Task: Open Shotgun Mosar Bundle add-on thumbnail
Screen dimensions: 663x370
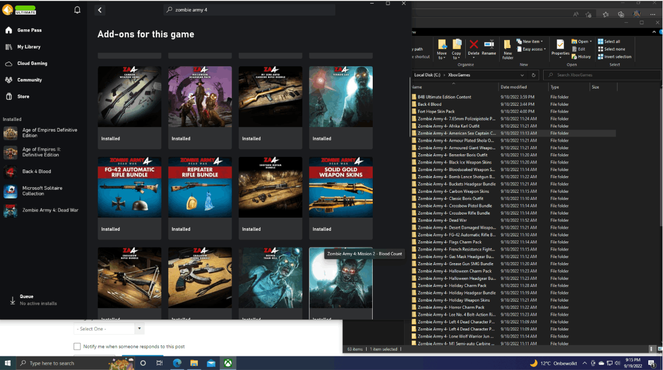Action: click(x=271, y=187)
